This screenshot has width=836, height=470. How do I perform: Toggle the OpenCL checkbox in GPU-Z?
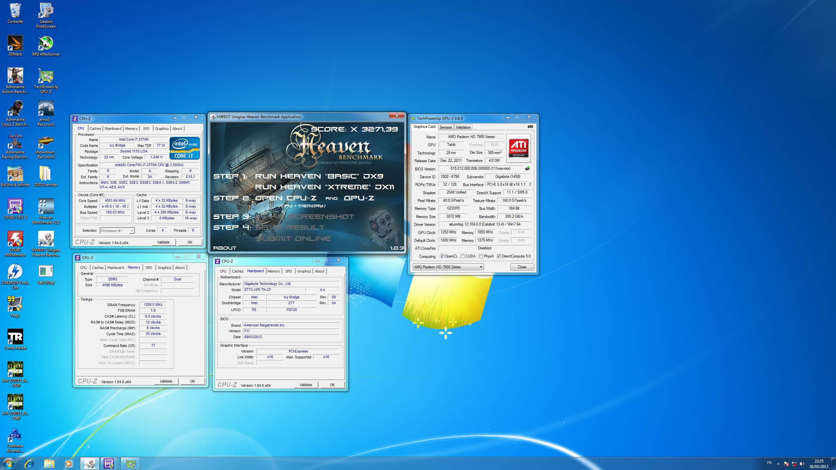pos(442,256)
